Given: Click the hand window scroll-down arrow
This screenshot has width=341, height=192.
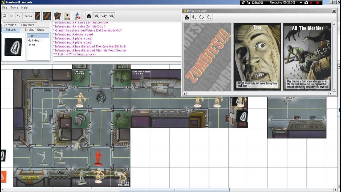Looking at the screenshot, I should click(334, 90).
